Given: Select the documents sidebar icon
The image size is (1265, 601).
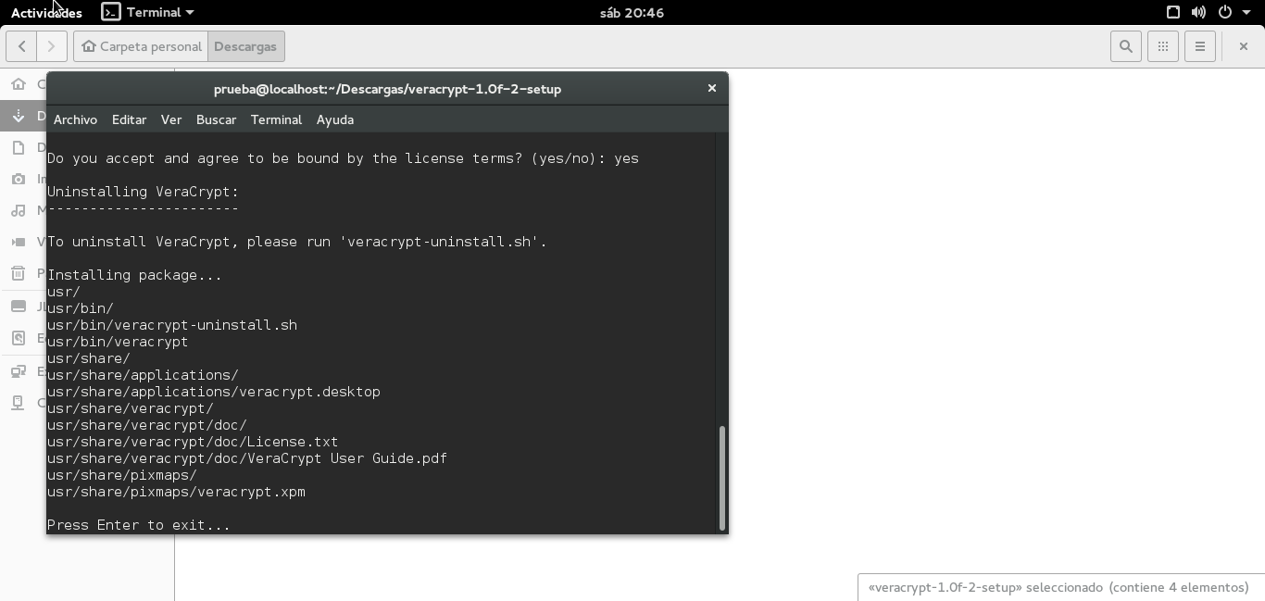Looking at the screenshot, I should click(x=18, y=147).
